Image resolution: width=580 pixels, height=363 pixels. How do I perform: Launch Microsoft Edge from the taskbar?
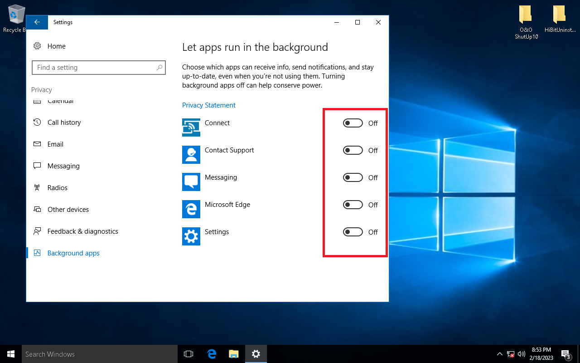coord(211,354)
